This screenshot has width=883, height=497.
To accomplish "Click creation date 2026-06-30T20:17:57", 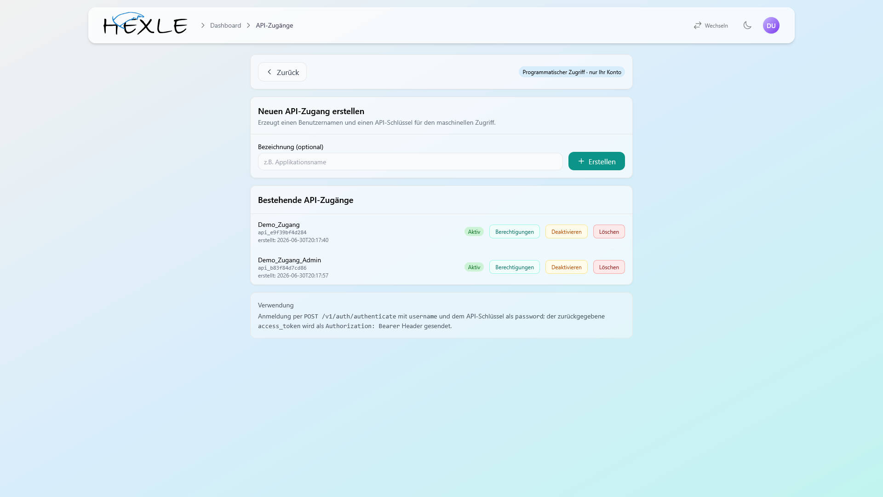I will [x=303, y=276].
